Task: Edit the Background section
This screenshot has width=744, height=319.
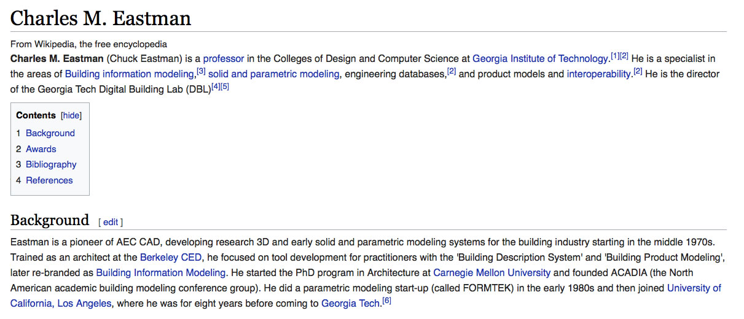Action: pos(111,222)
